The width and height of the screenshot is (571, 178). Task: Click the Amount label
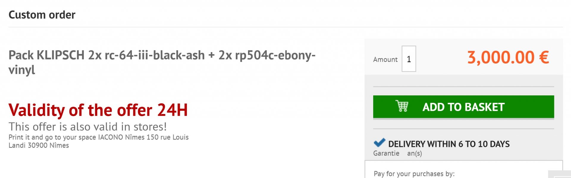(385, 60)
